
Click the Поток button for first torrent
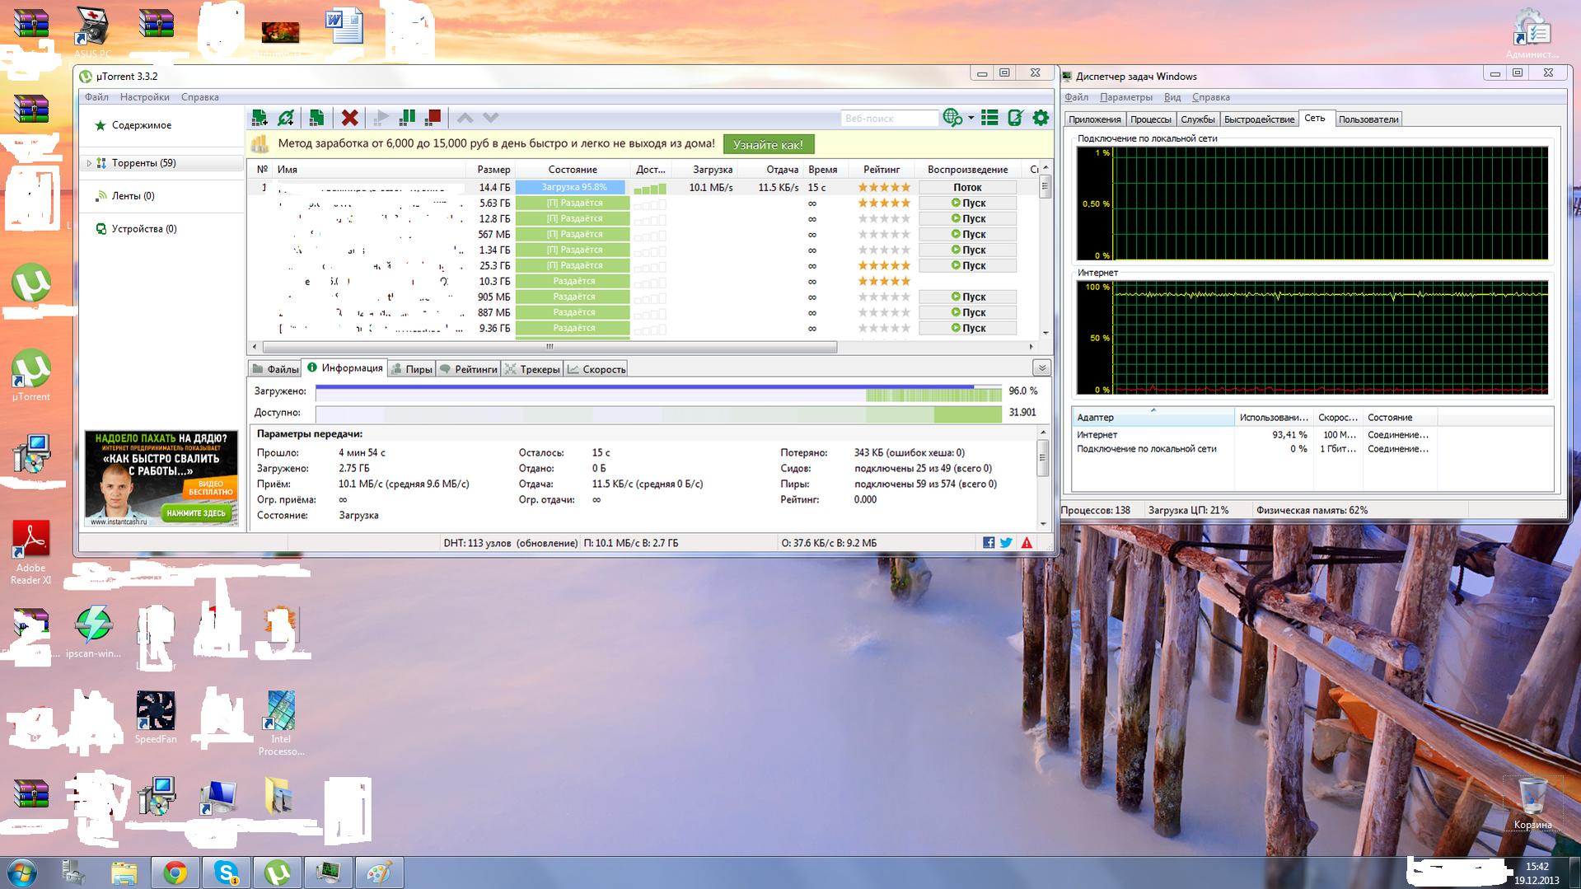point(967,188)
